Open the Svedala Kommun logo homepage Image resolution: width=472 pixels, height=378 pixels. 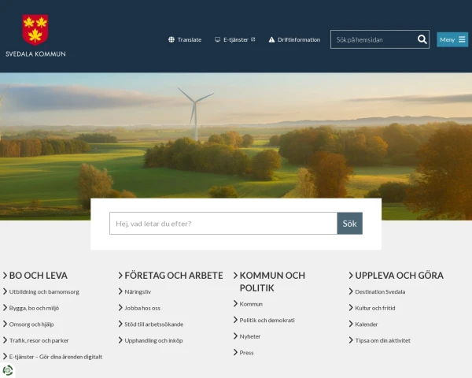click(x=35, y=35)
